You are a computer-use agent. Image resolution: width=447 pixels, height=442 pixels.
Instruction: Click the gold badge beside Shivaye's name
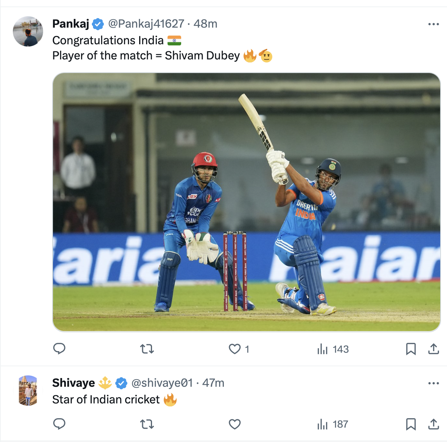coord(105,383)
